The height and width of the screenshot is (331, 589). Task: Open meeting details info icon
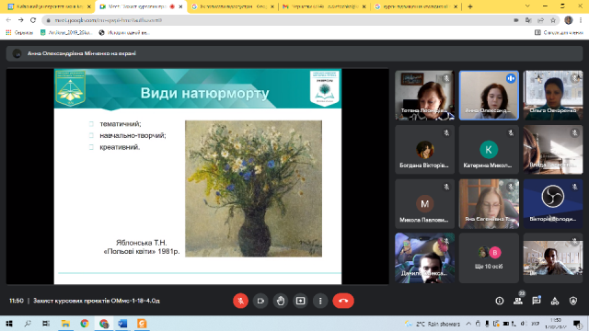point(499,301)
